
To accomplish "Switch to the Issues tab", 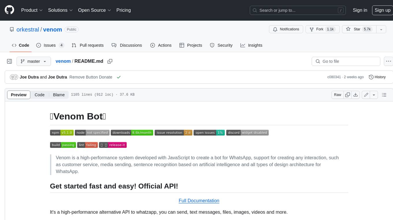I will [x=50, y=45].
